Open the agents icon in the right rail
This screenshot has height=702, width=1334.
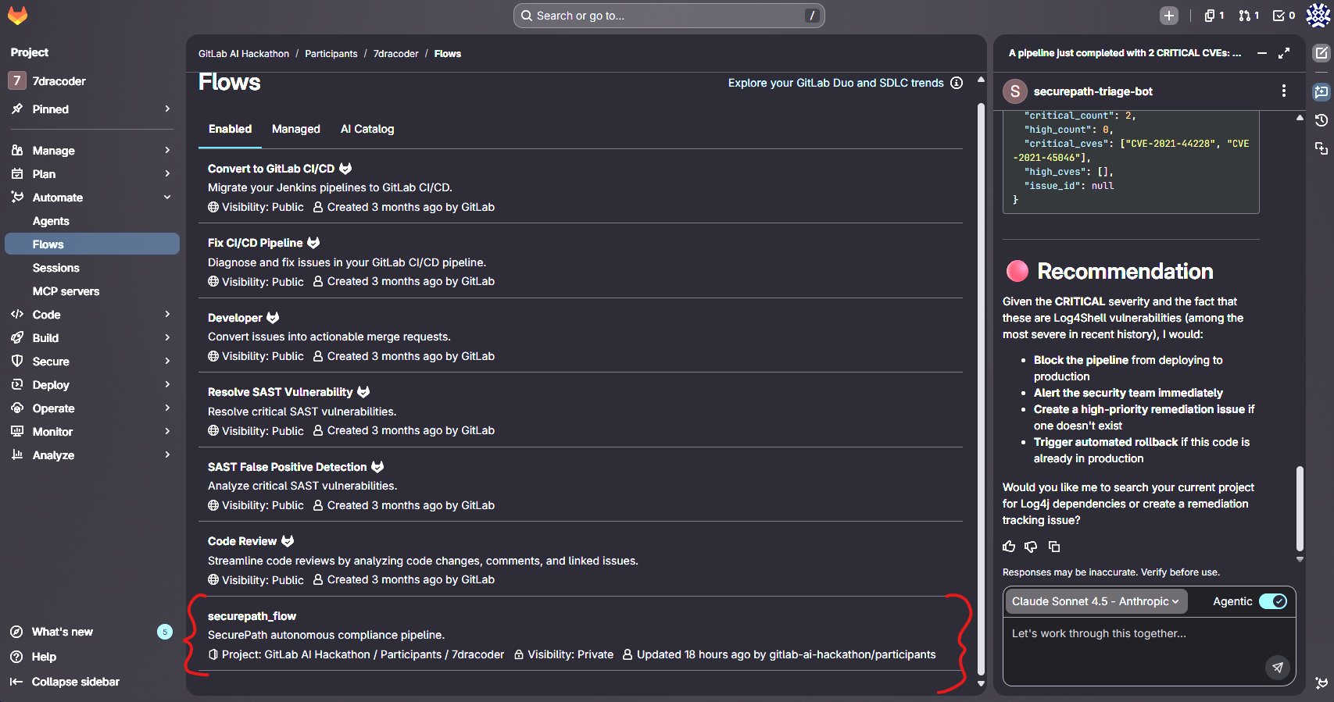click(x=1321, y=148)
